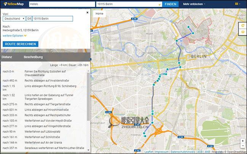Viewport: 247px width, 154px height.
Task: Open the yellow grid apps menu
Action: click(237, 4)
